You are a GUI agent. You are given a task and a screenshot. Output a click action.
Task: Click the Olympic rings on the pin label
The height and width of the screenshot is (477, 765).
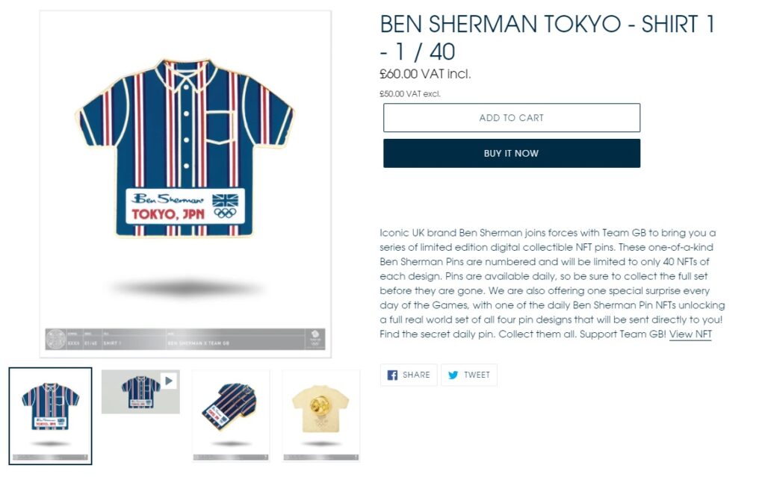[225, 213]
